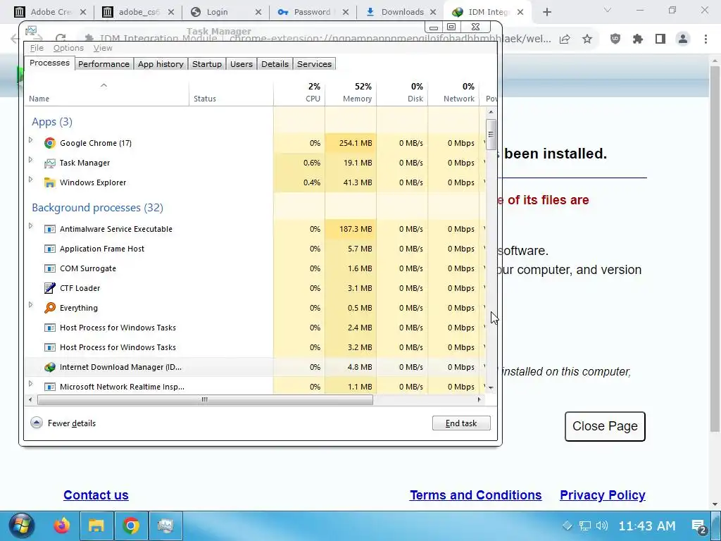Click the Microsoft Network Realtime Inspection icon
The image size is (721, 541).
pyautogui.click(x=50, y=387)
